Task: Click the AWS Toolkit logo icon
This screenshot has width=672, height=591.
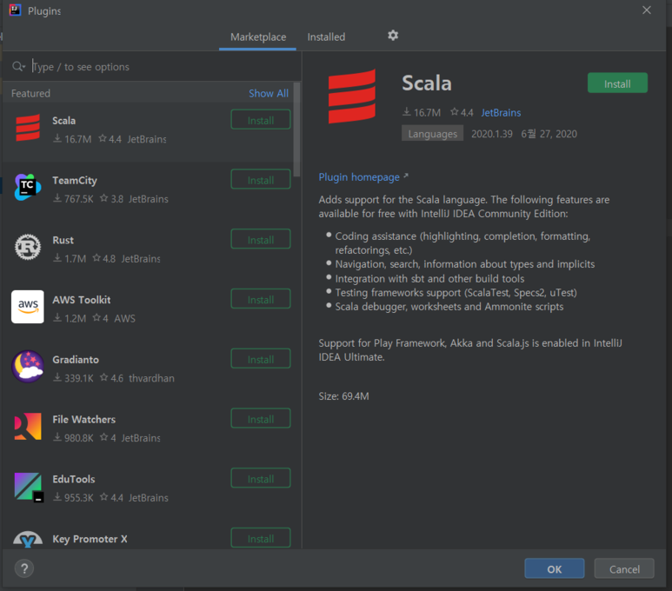Action: point(28,307)
